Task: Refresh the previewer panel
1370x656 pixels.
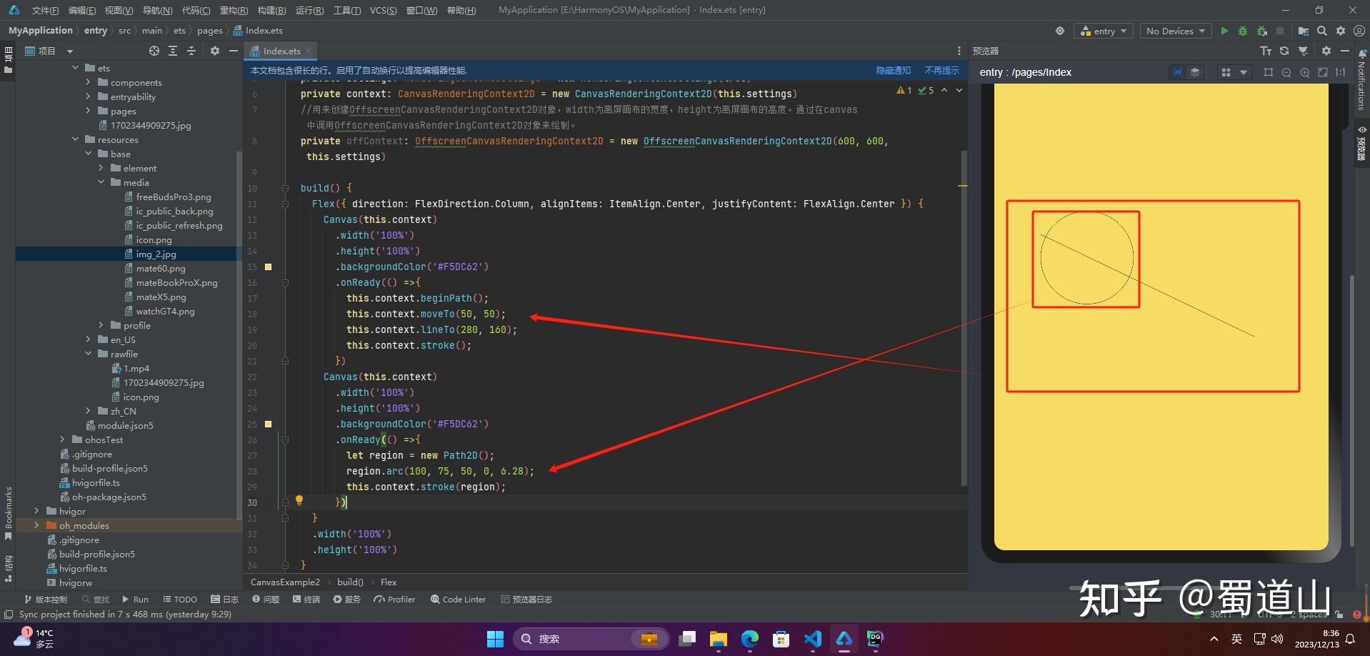Action: tap(1284, 51)
